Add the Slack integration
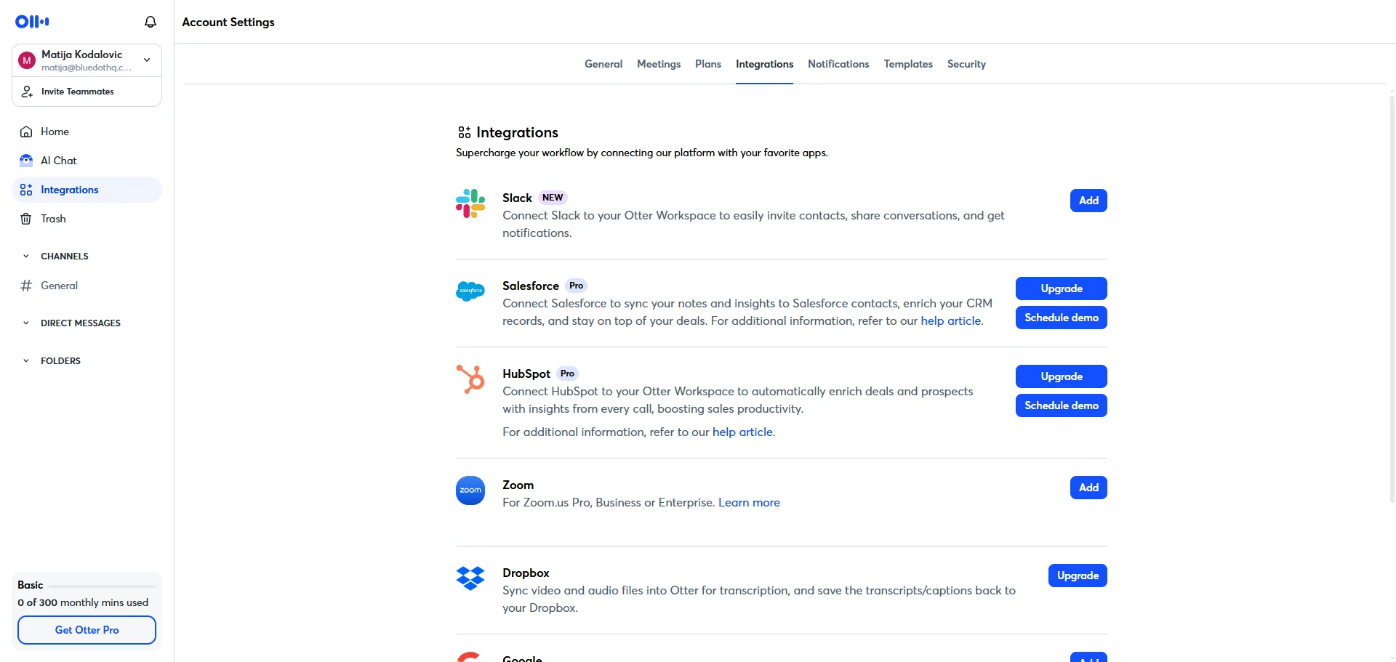1396x662 pixels. 1088,201
